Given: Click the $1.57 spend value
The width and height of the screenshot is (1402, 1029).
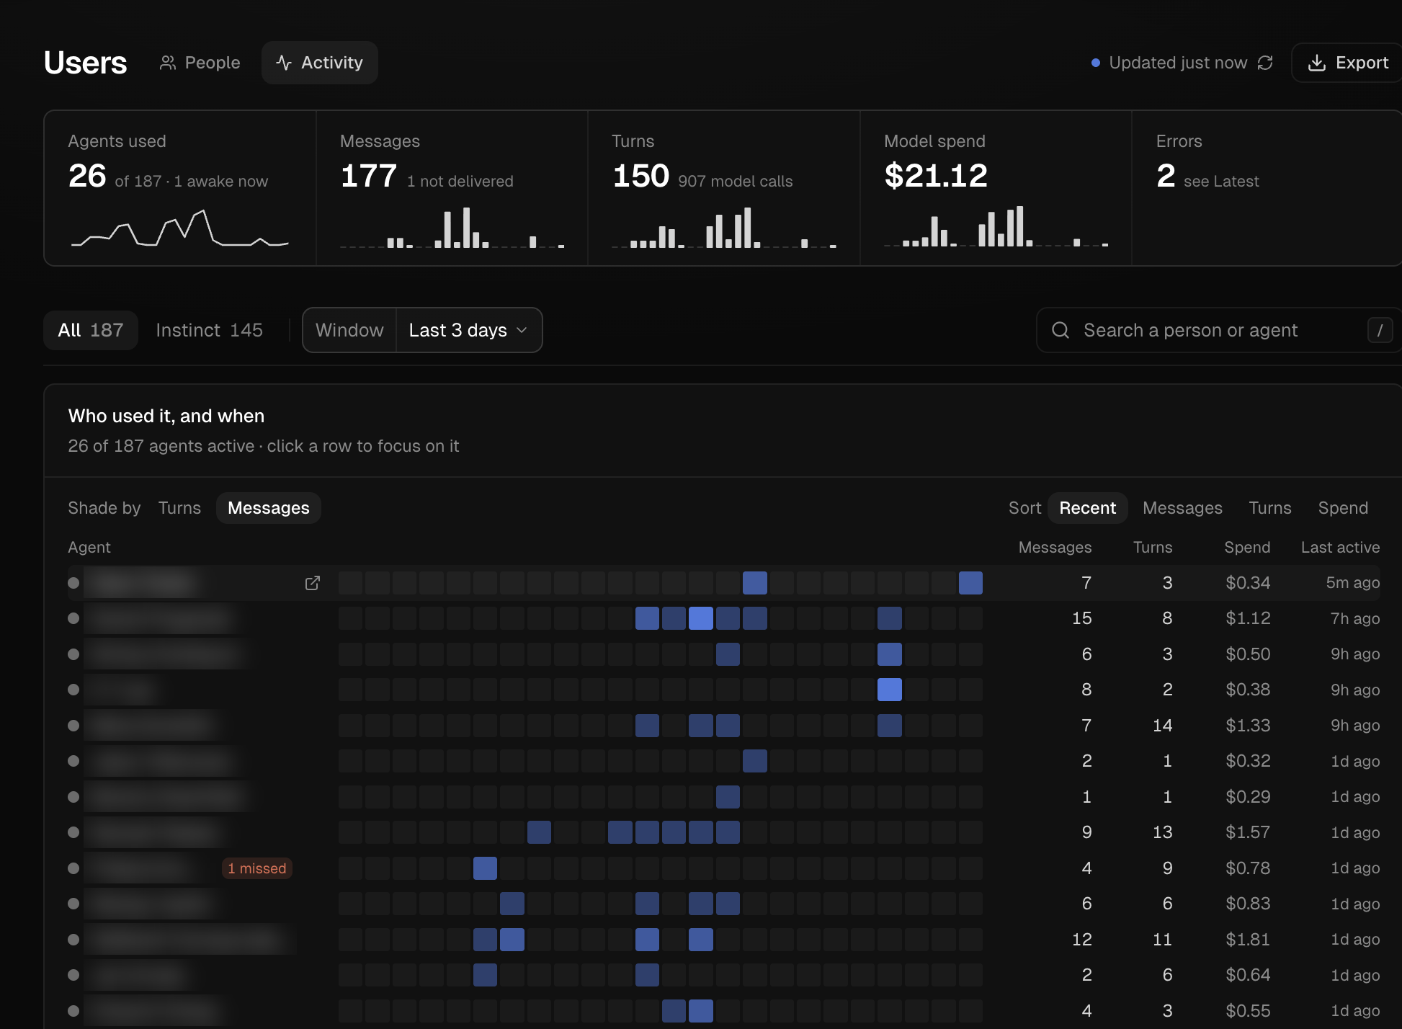Looking at the screenshot, I should click(x=1248, y=832).
